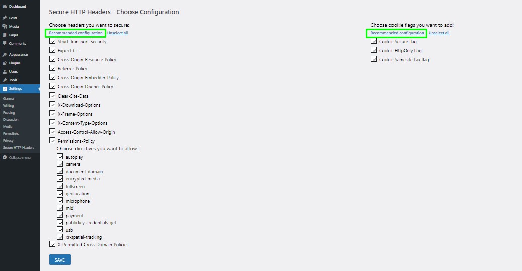Collapse the admin sidebar menu
The width and height of the screenshot is (522, 271).
[17, 158]
